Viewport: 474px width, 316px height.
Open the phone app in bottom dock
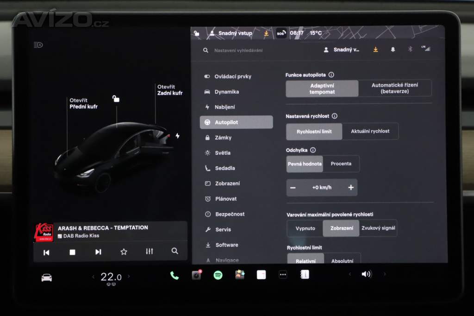pyautogui.click(x=175, y=275)
